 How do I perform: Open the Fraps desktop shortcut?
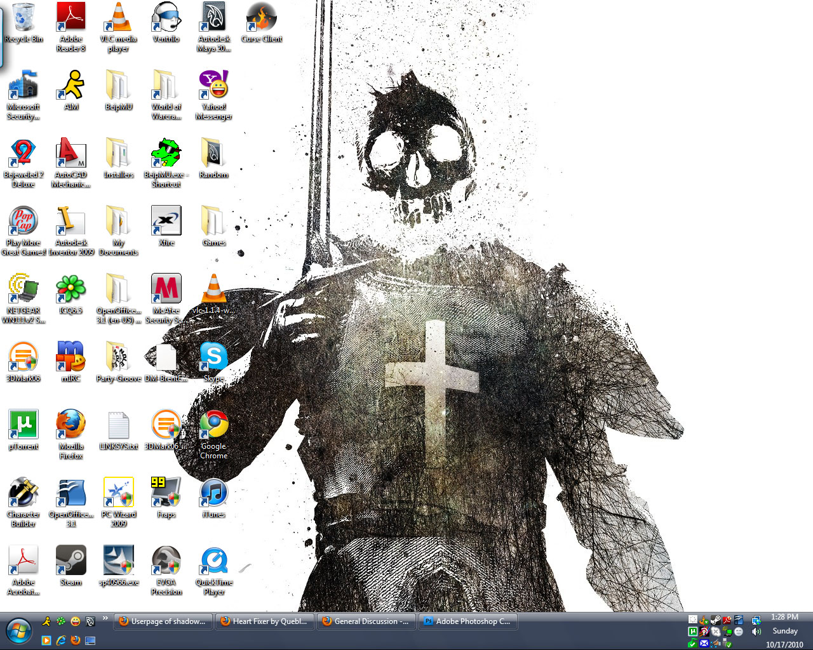tap(166, 493)
